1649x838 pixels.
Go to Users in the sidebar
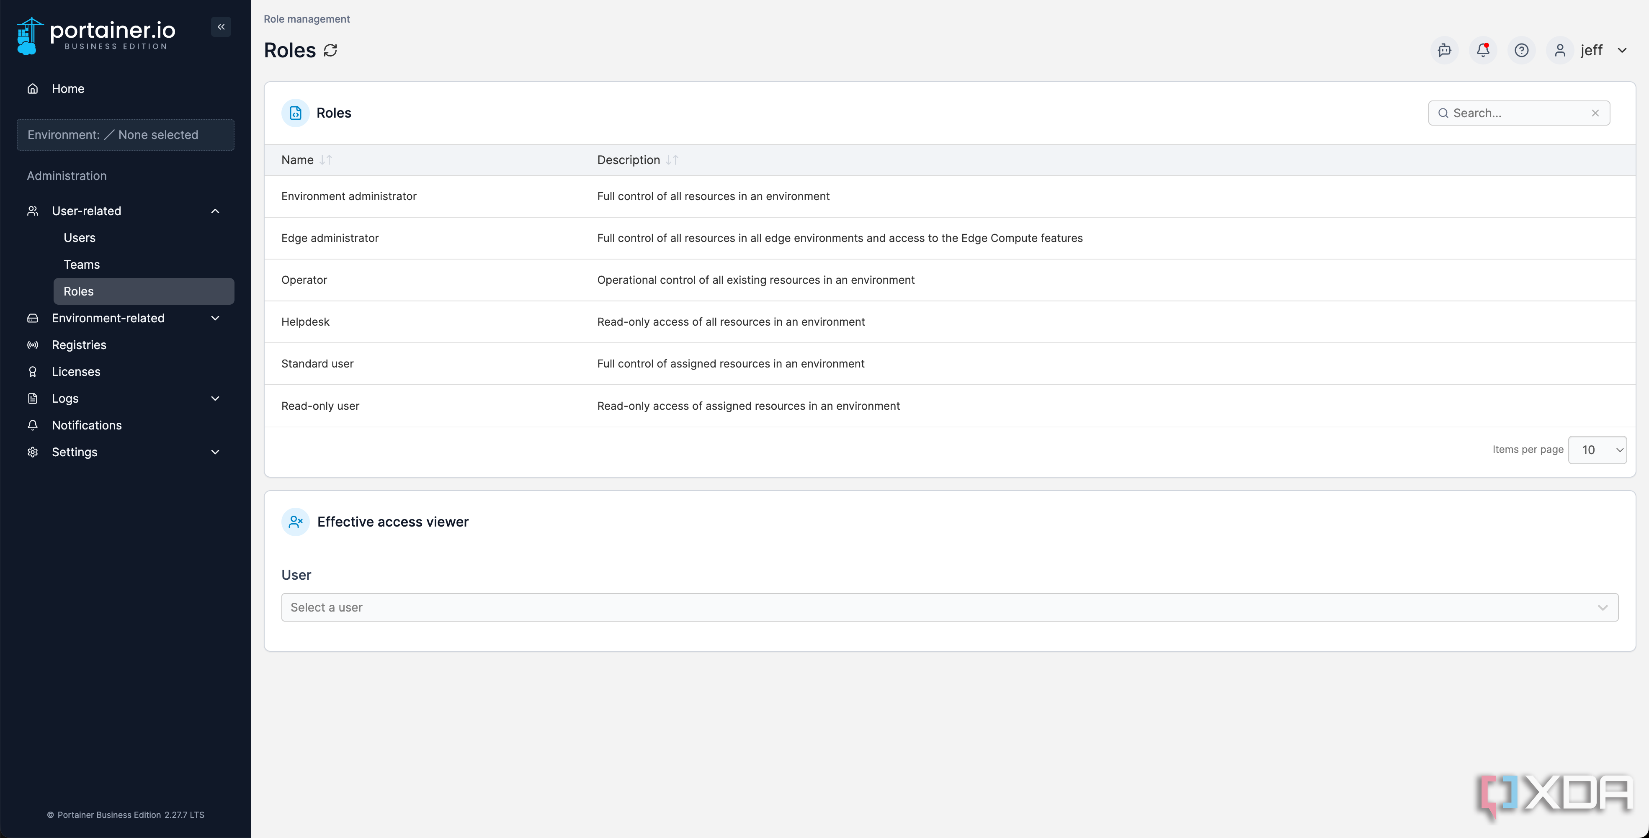click(x=80, y=238)
